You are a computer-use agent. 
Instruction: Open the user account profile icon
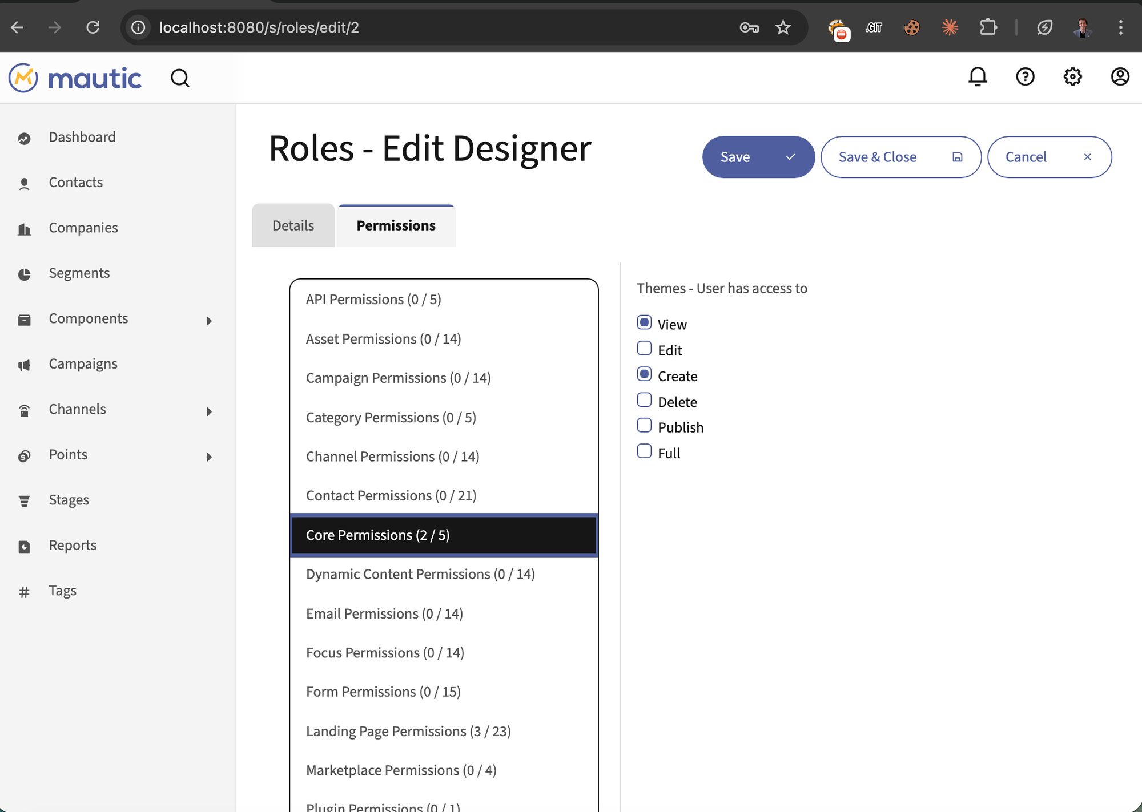(1120, 76)
